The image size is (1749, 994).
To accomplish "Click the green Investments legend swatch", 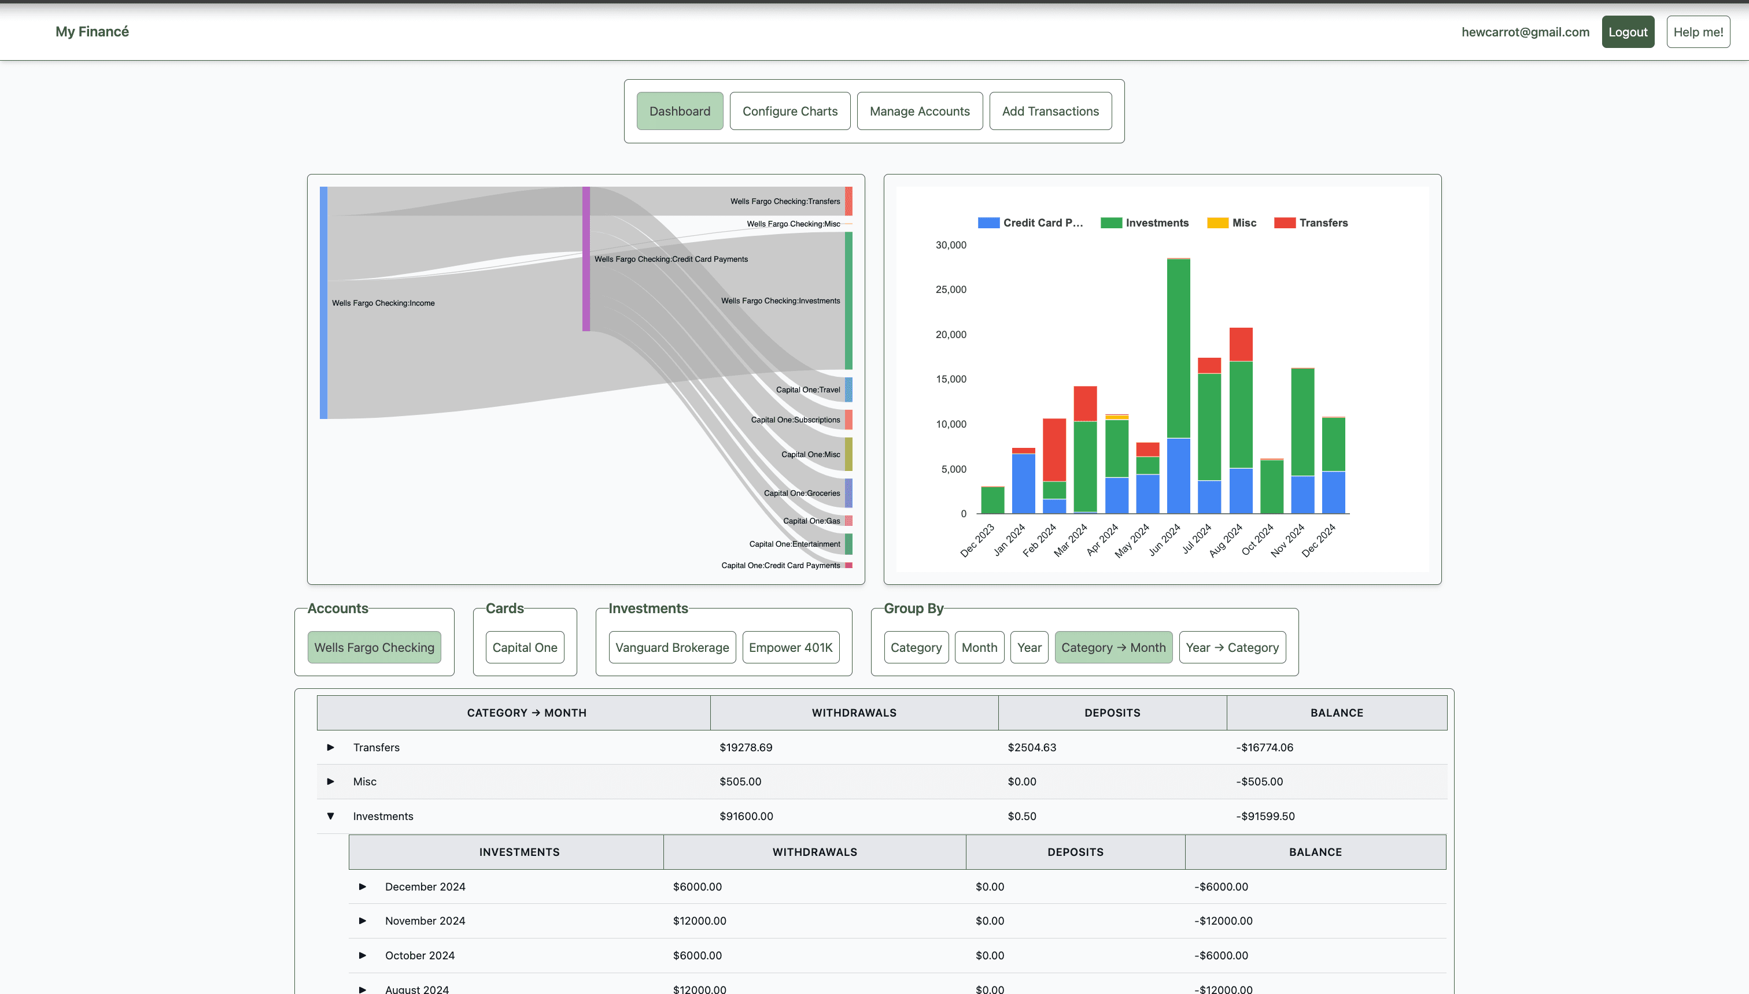I will tap(1111, 222).
